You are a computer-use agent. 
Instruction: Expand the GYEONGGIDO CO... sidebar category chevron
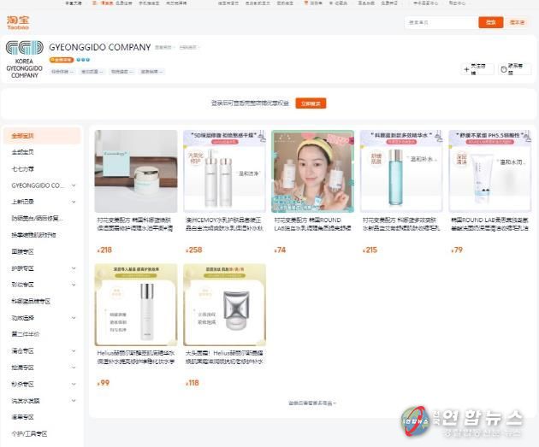coord(74,185)
